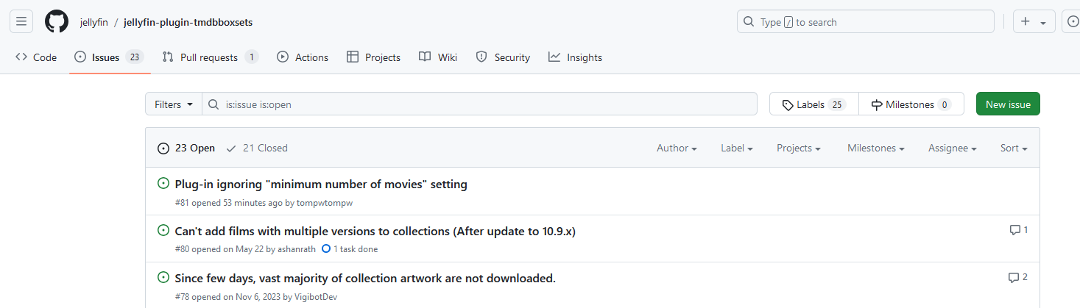Click the comment icon on issue #80

1015,230
